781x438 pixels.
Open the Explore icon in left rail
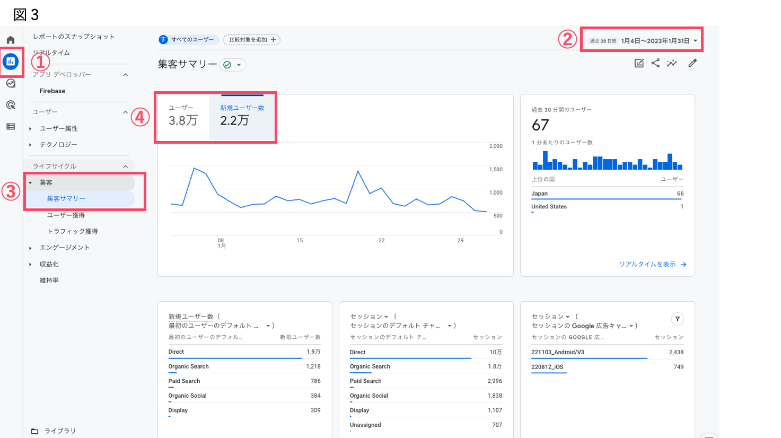pos(11,83)
